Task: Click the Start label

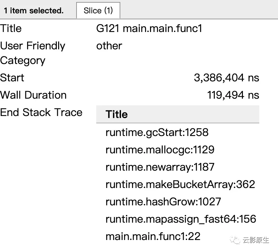Action: (x=12, y=78)
